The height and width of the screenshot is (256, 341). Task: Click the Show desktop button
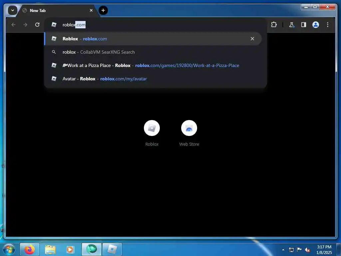339,249
